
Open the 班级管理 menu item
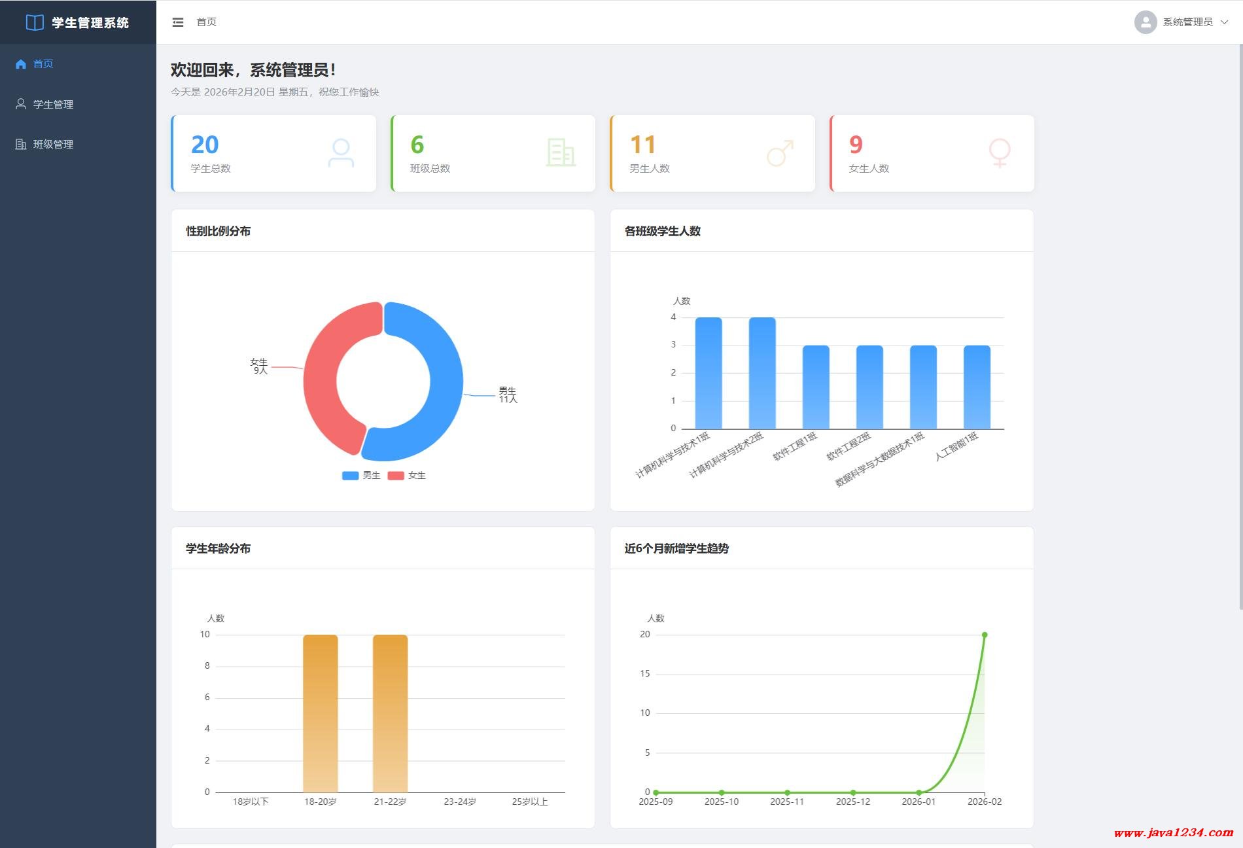(x=53, y=145)
